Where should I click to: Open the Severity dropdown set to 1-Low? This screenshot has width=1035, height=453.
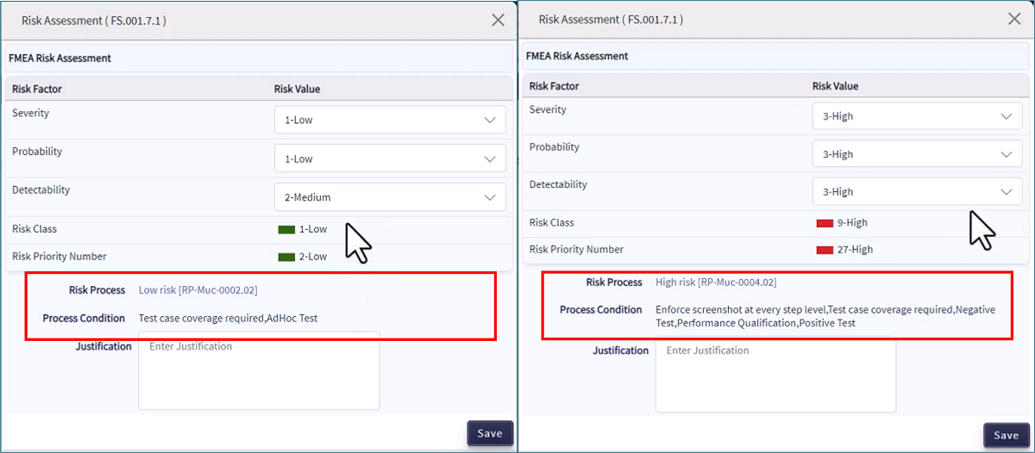pyautogui.click(x=390, y=121)
